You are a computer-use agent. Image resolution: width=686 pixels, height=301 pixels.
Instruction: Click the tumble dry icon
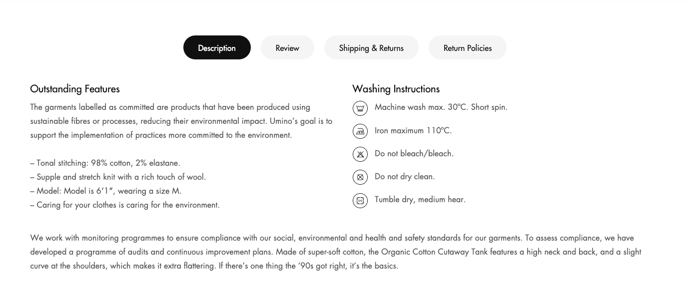click(x=360, y=200)
